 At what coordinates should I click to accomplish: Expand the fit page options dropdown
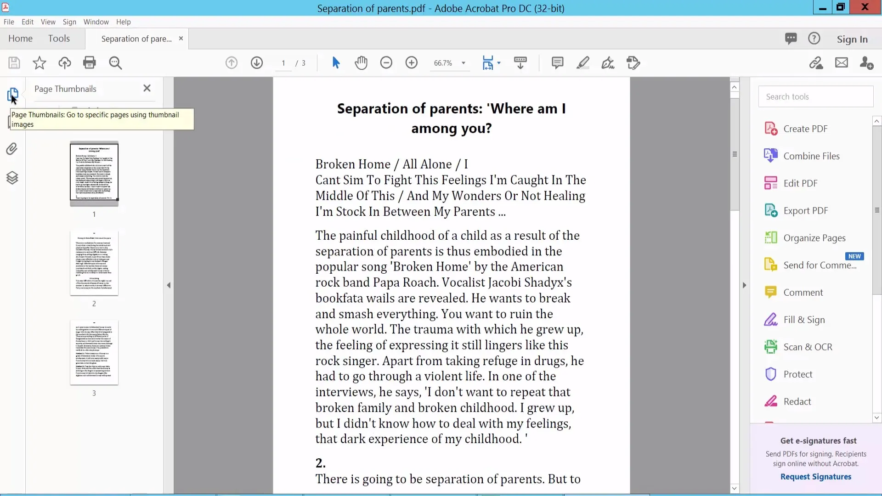499,63
